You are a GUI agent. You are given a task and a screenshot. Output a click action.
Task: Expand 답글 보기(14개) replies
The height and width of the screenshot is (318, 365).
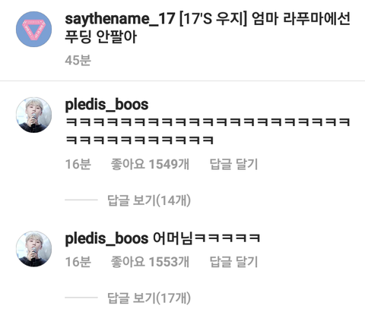149,200
